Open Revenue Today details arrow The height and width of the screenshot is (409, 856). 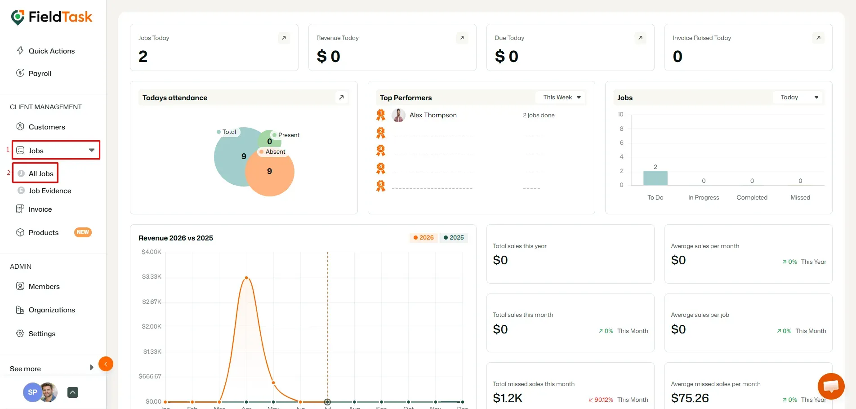click(x=462, y=38)
